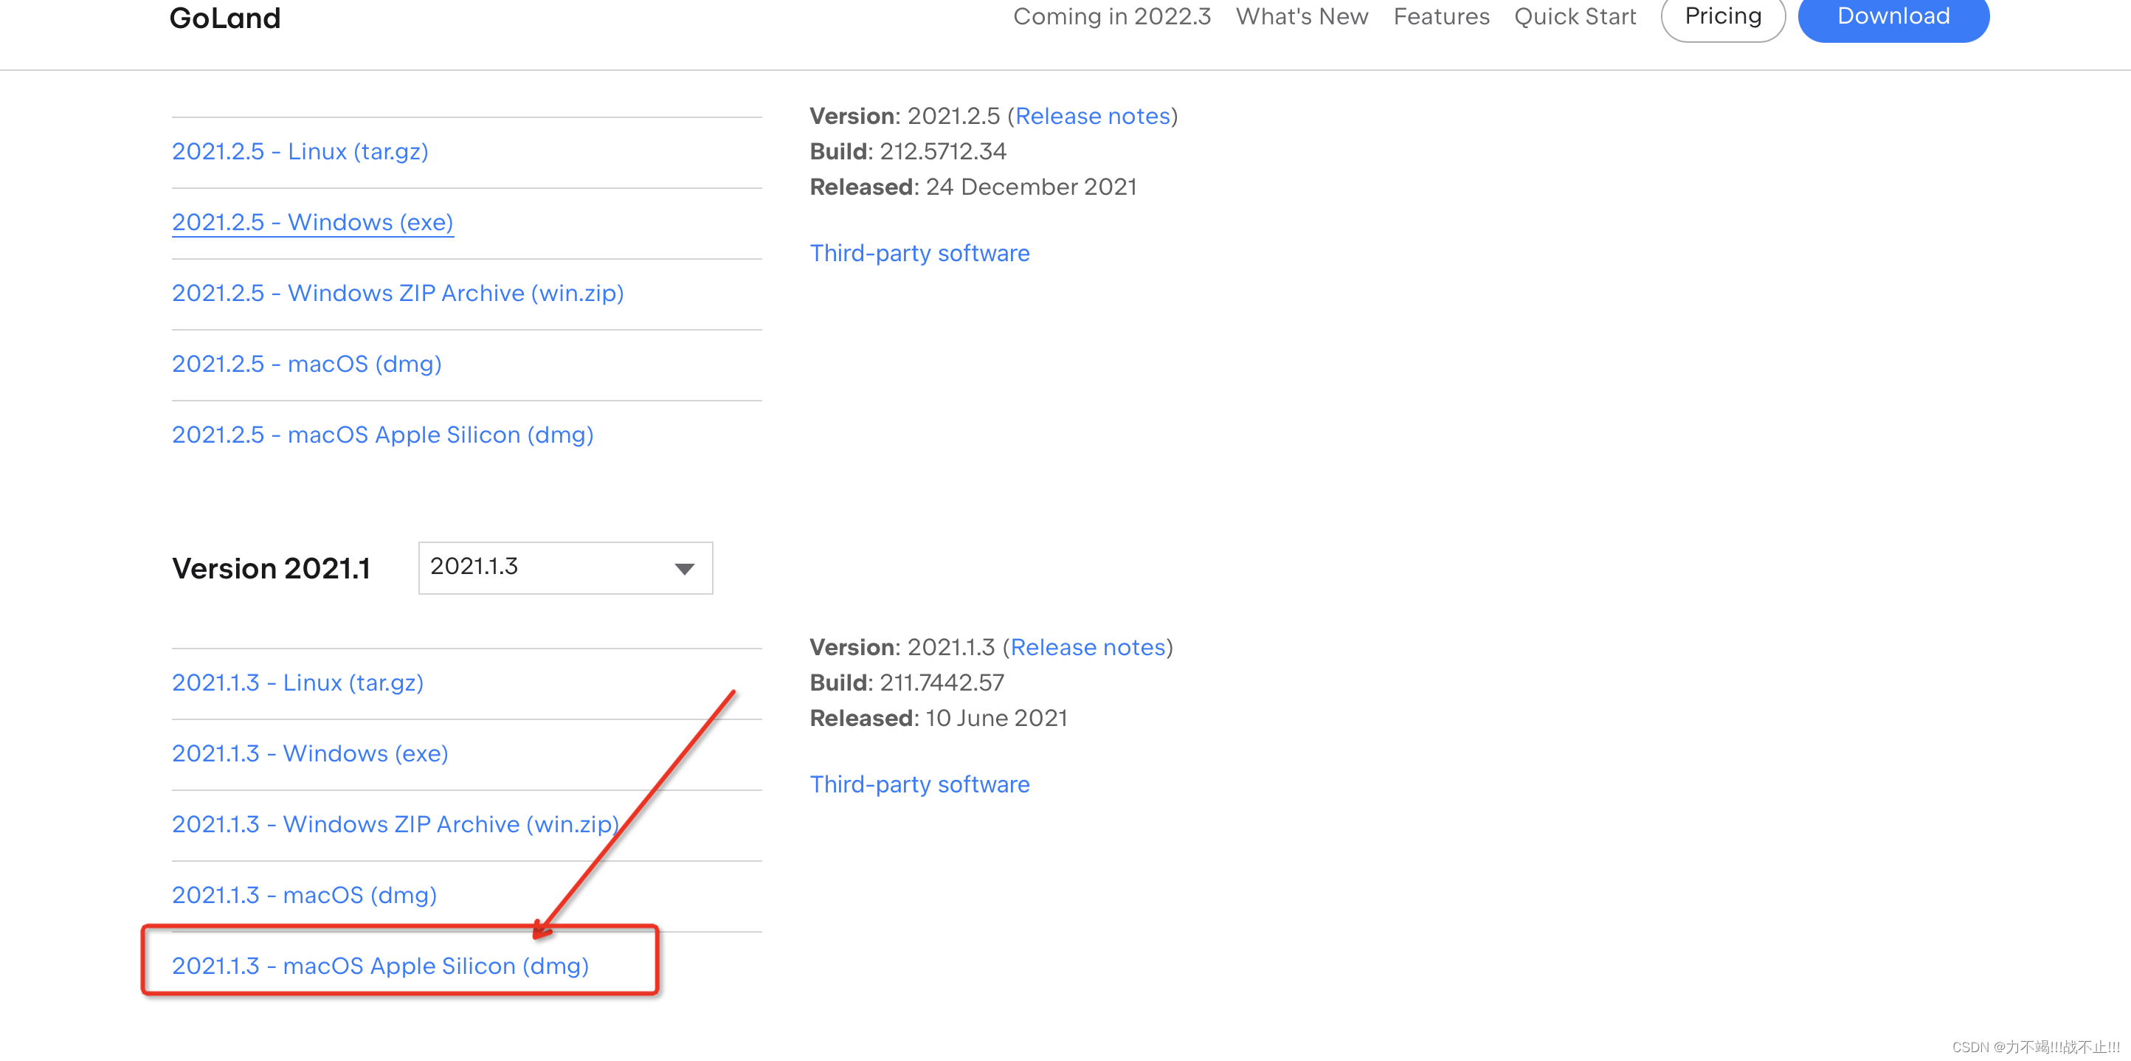Download 2021.1.3 Windows exe installer
Viewport: 2131px width, 1061px height.
point(309,753)
